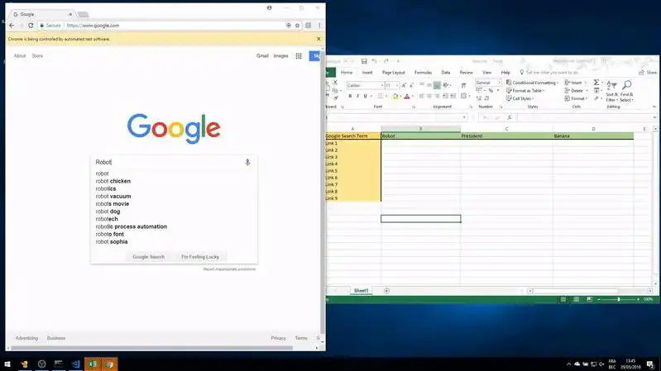The width and height of the screenshot is (661, 371).
Task: Apply the red font color
Action: click(407, 97)
